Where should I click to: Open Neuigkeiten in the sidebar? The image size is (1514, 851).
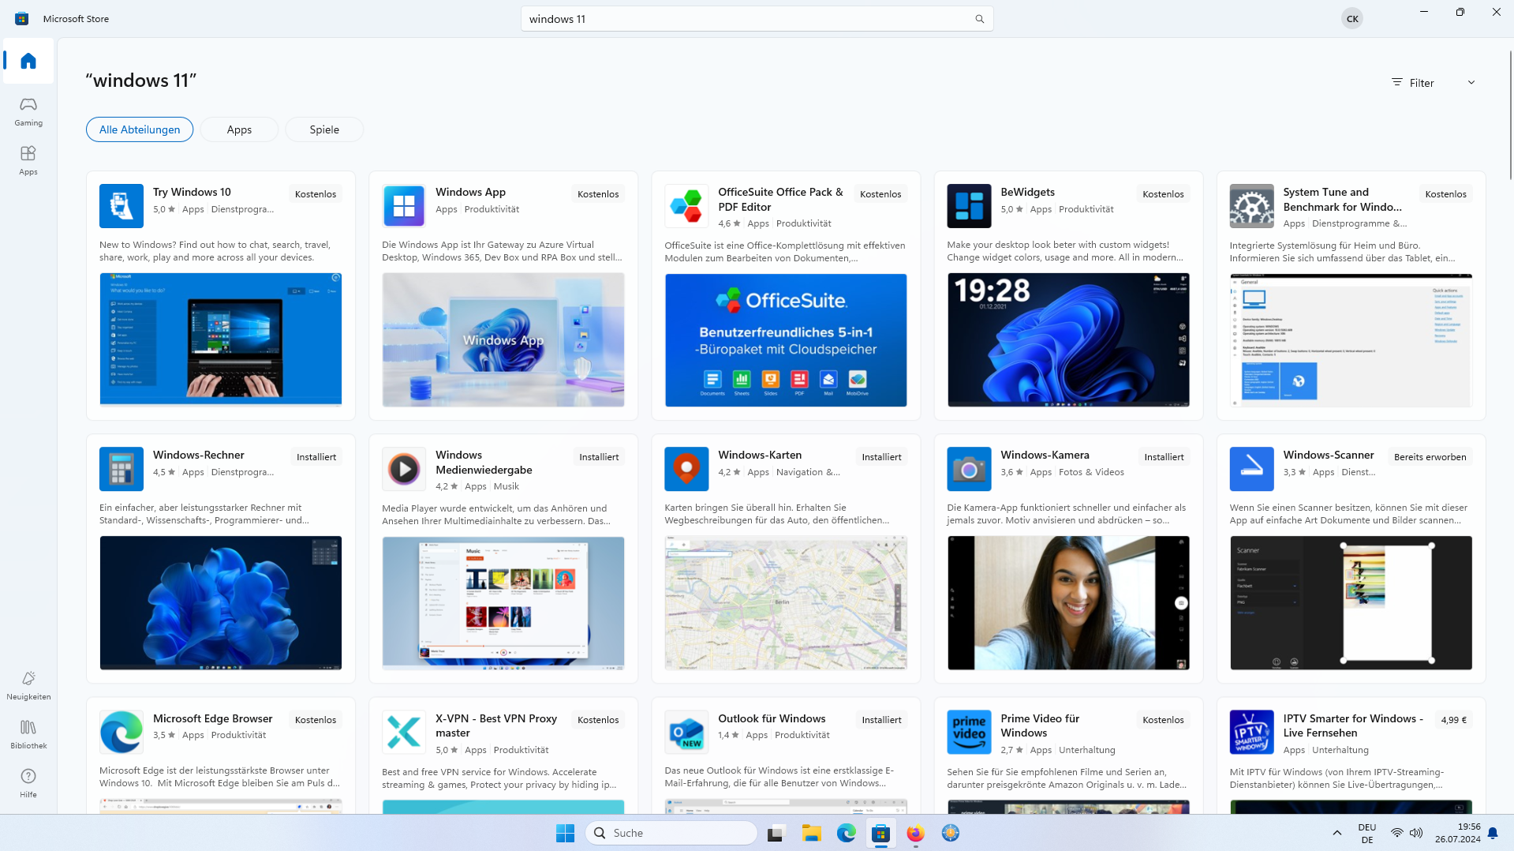28,685
